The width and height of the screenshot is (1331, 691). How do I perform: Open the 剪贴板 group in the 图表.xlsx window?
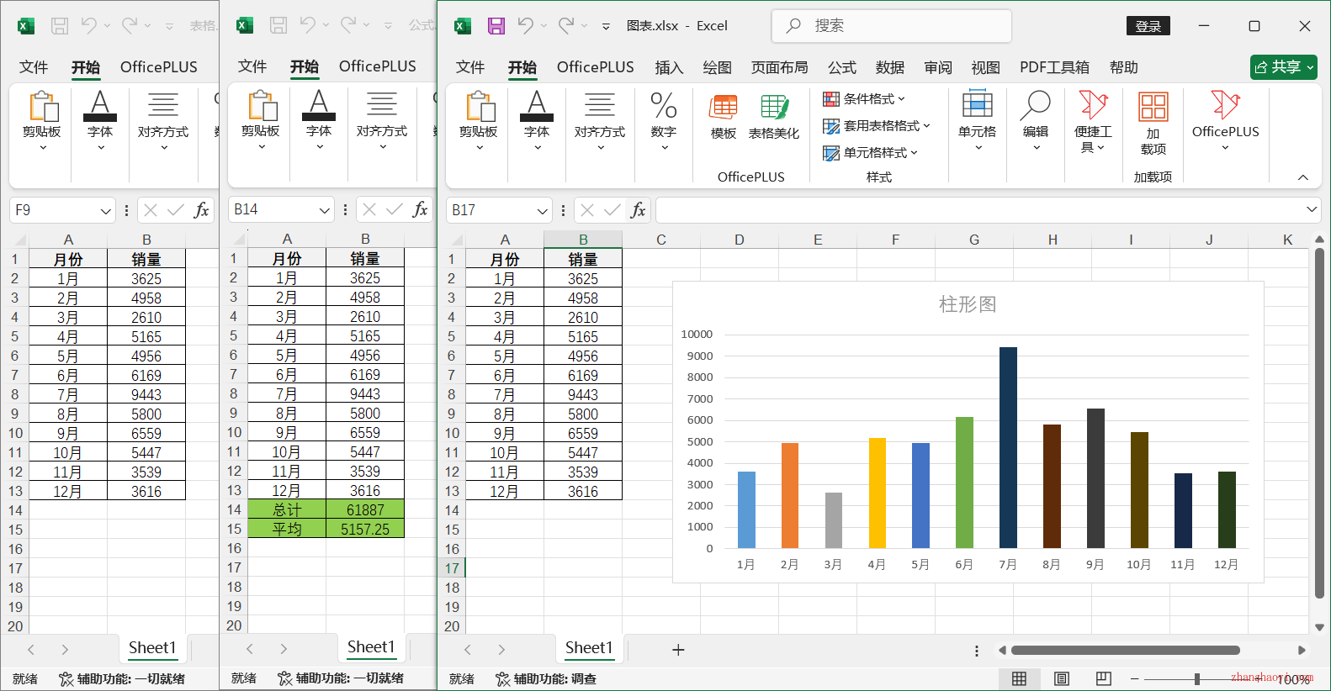point(479,122)
